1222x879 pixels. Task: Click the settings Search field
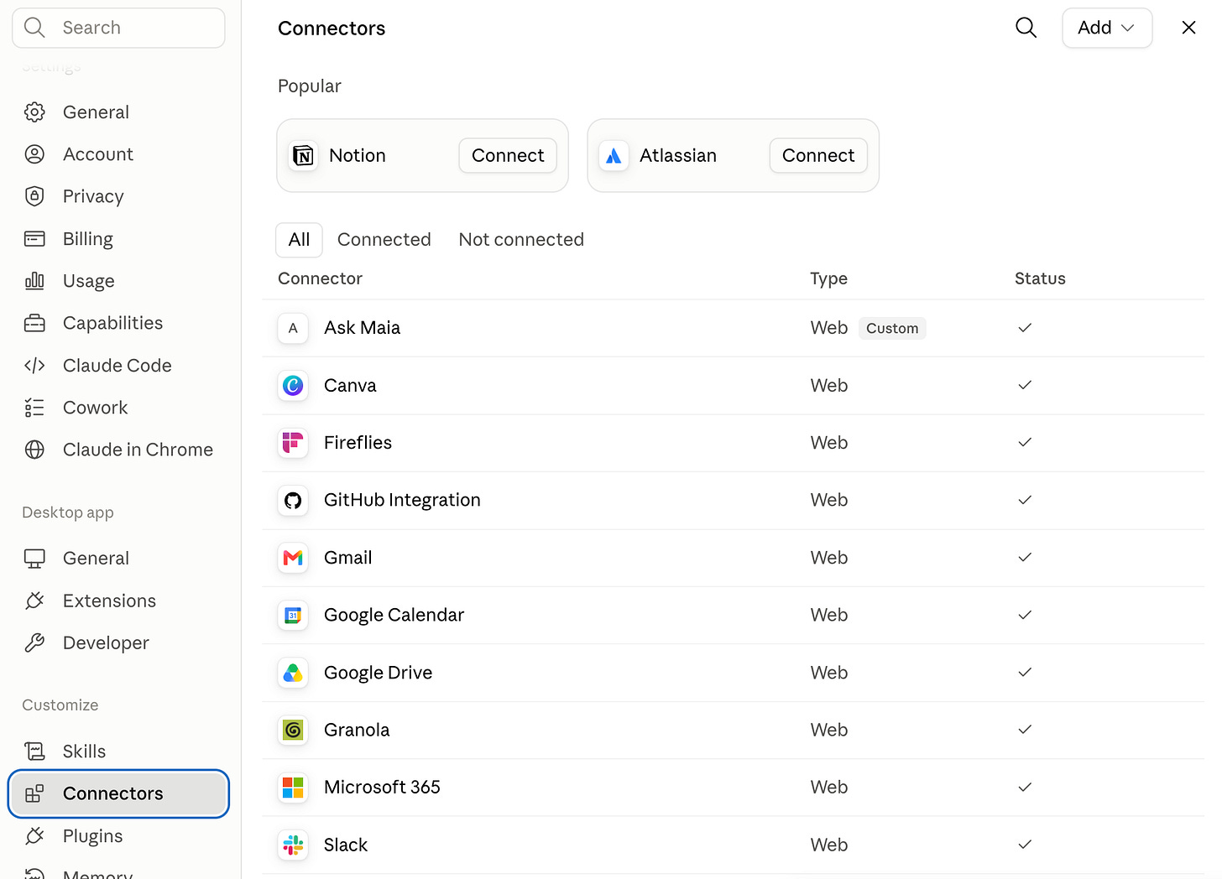[x=118, y=28]
